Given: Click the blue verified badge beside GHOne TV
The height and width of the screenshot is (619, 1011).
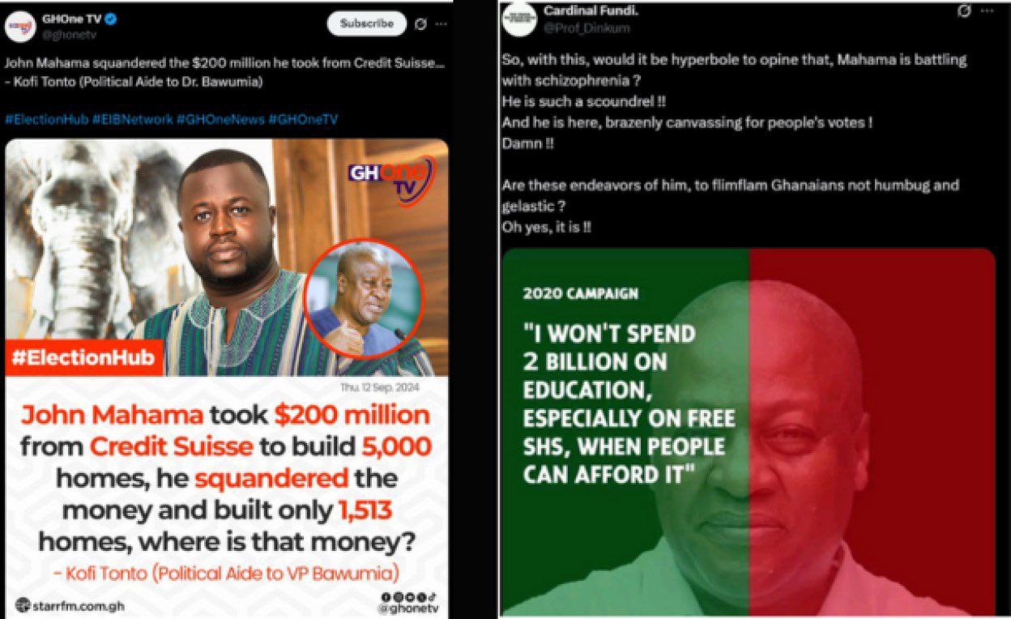Looking at the screenshot, I should (111, 18).
